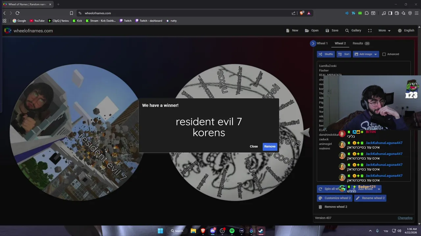
Task: Click the microphone icon in system tray
Action: tap(377, 231)
